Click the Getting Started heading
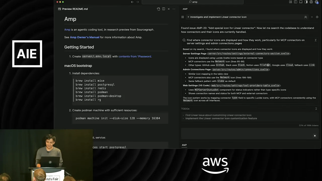322x181 pixels. click(x=79, y=47)
